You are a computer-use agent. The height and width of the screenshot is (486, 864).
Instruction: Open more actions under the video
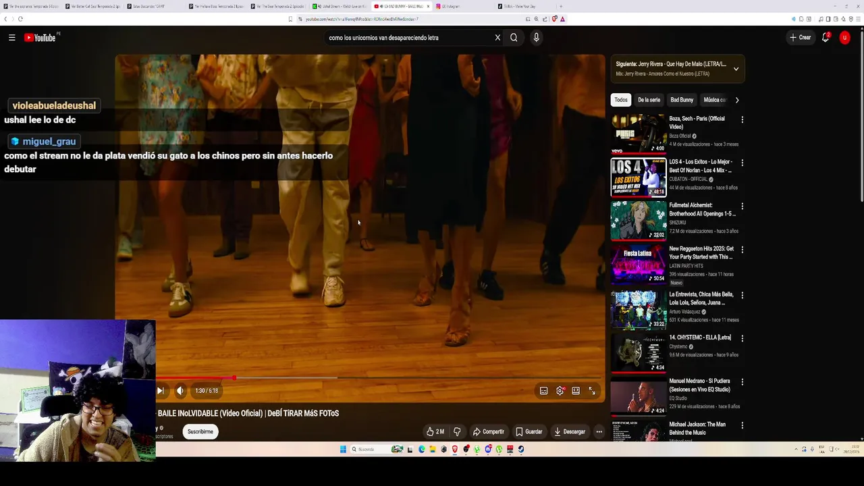pos(599,431)
